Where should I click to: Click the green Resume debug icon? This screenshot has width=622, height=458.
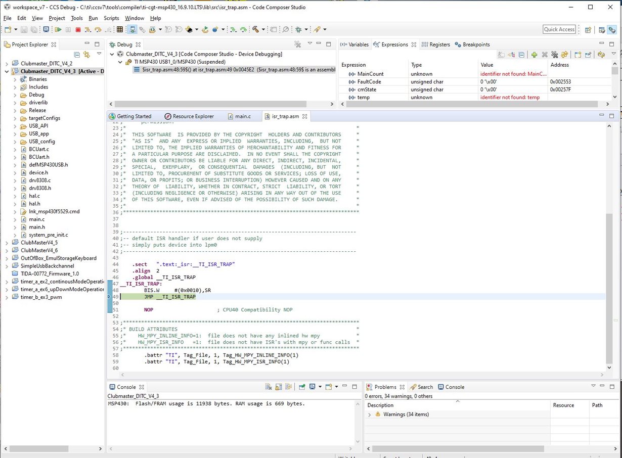(58, 30)
